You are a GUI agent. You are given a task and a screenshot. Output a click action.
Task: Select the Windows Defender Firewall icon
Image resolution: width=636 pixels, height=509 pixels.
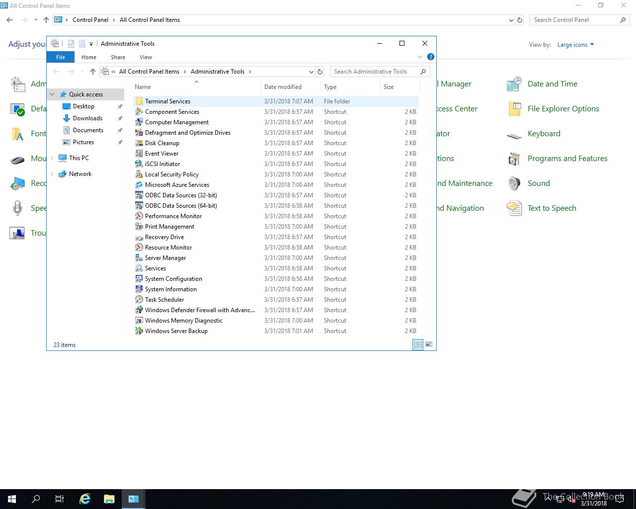(139, 310)
